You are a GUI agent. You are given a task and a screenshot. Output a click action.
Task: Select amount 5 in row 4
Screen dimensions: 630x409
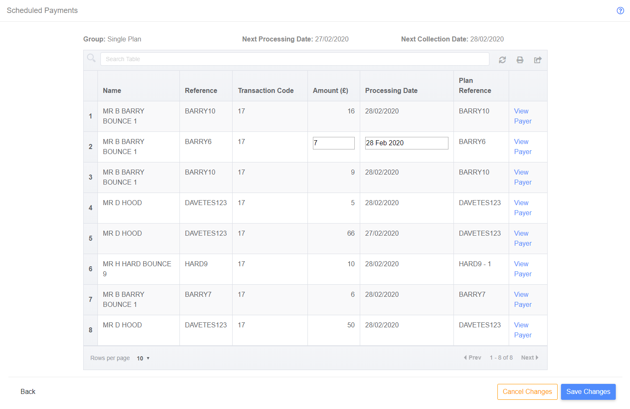click(x=353, y=203)
